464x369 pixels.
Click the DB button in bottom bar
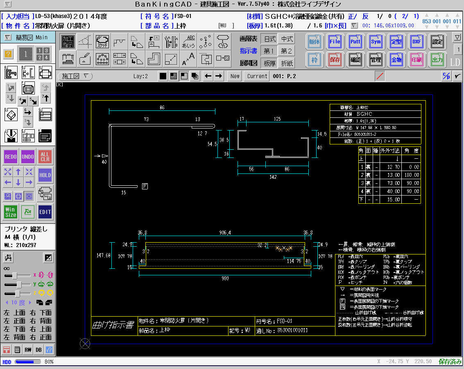click(38, 350)
